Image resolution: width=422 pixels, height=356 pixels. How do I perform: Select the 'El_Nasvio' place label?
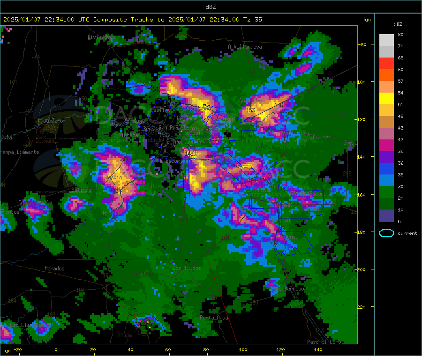tap(110, 177)
